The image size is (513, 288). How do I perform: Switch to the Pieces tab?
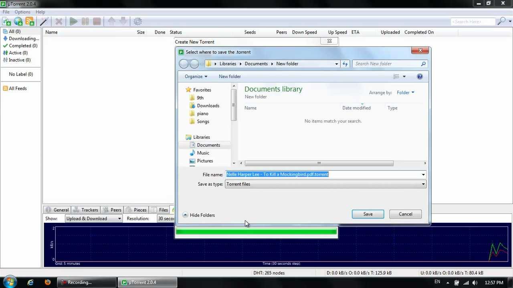point(136,210)
